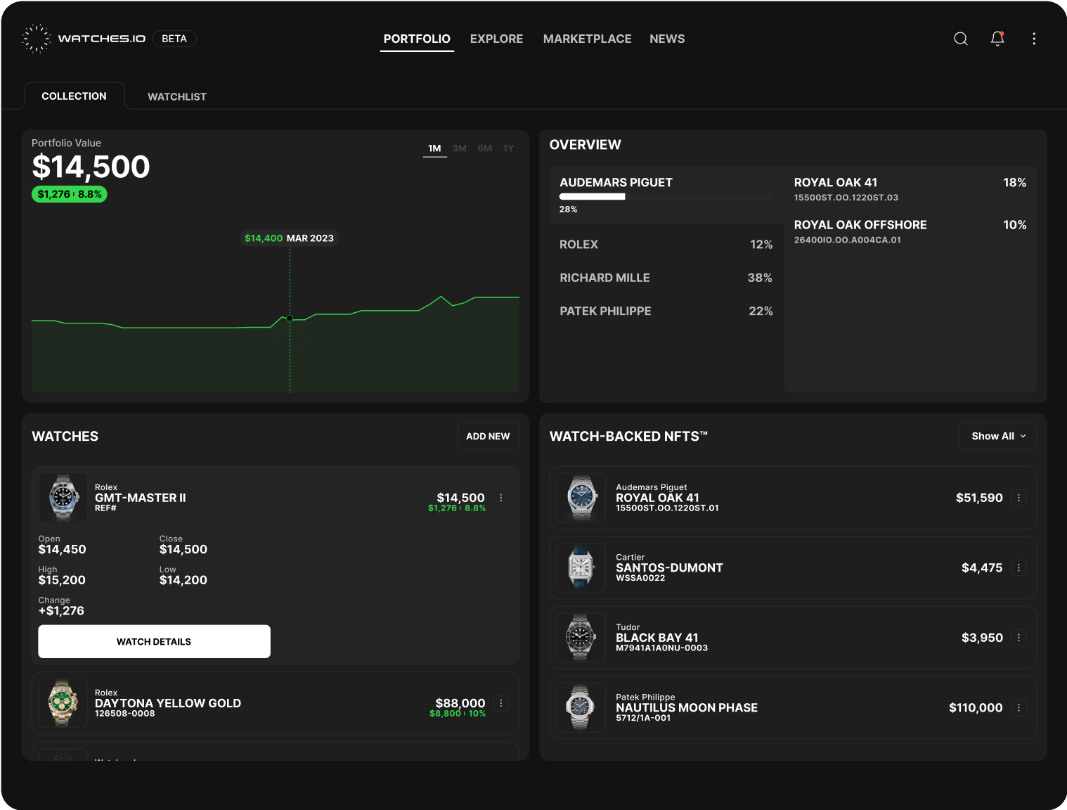Click the green $1,276 8.8% gain badge
Viewport: 1067px width, 810px height.
[69, 194]
